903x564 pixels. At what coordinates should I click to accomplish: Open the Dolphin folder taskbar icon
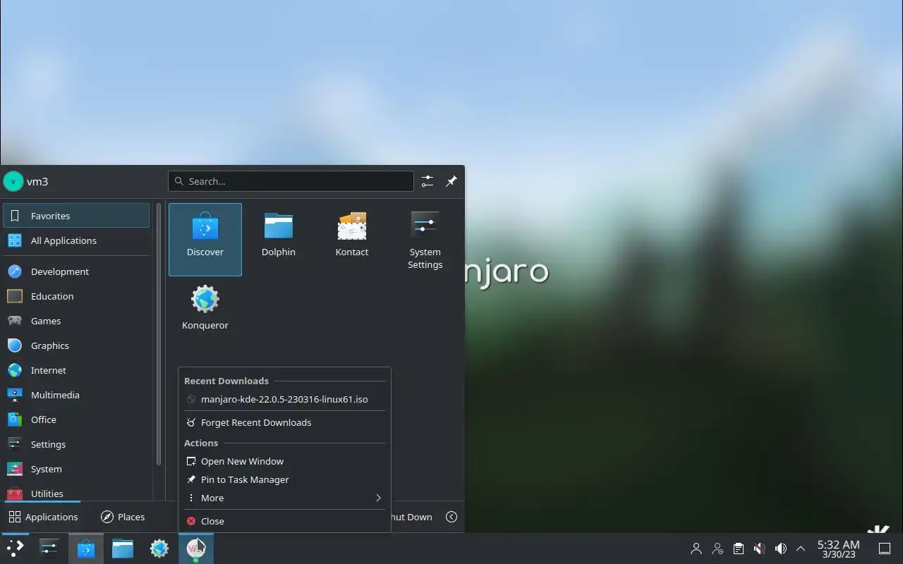pyautogui.click(x=123, y=548)
